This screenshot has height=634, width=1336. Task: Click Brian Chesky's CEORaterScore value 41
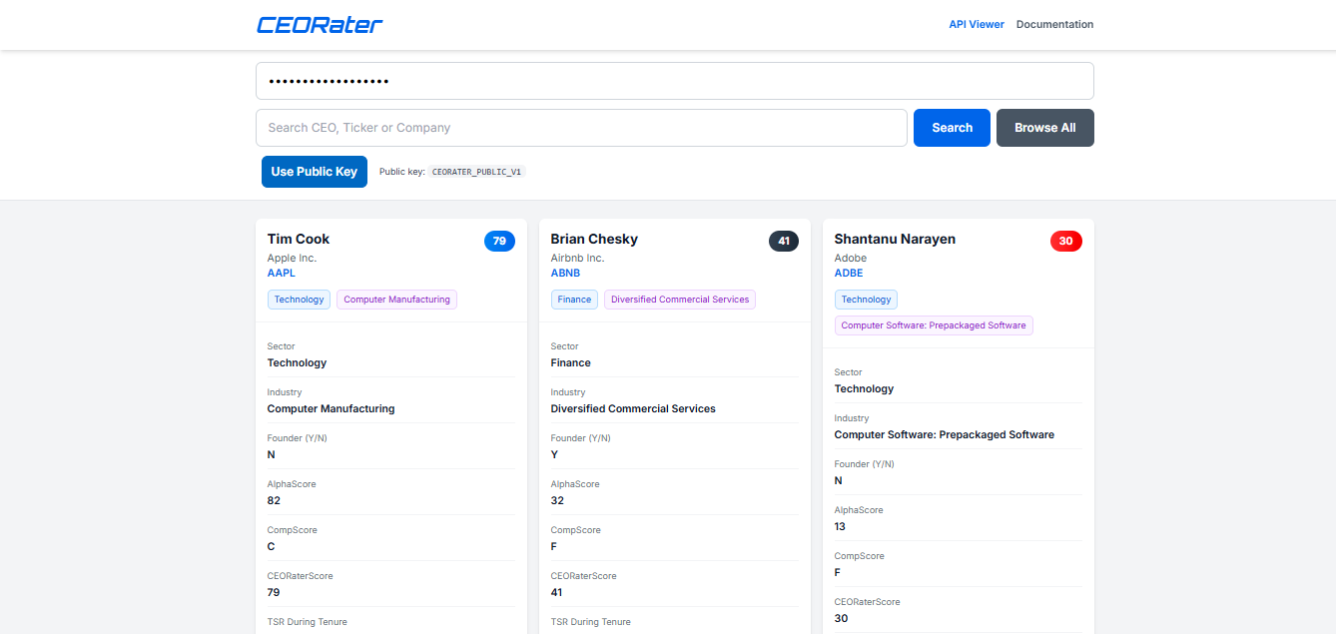557,592
